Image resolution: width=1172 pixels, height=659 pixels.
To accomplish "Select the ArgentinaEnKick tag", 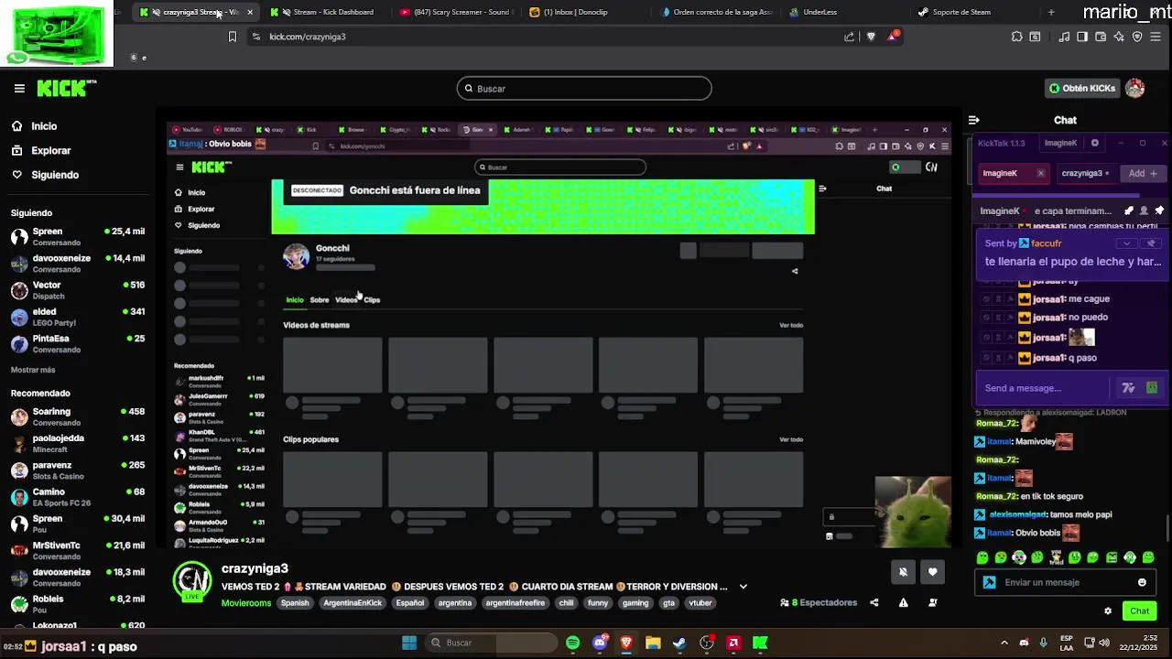I will click(353, 603).
